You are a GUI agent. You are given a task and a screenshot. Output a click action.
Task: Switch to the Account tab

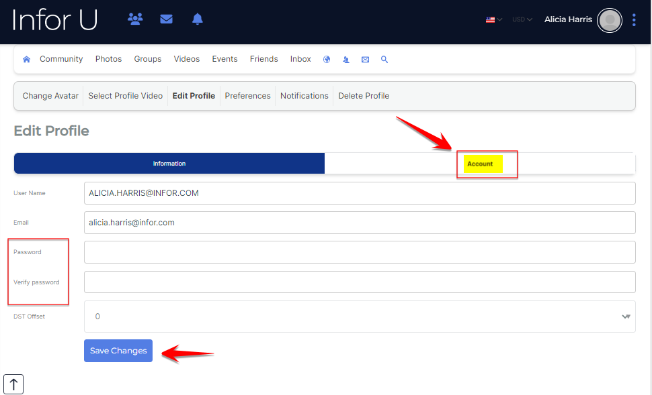click(x=480, y=164)
